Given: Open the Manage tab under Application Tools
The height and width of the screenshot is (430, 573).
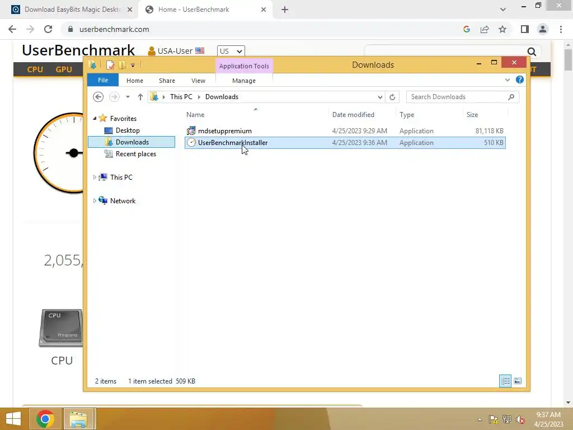Looking at the screenshot, I should click(x=244, y=81).
